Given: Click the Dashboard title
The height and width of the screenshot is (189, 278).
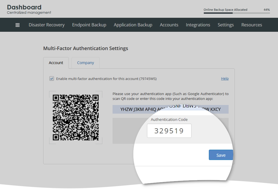Looking at the screenshot, I should (24, 7).
